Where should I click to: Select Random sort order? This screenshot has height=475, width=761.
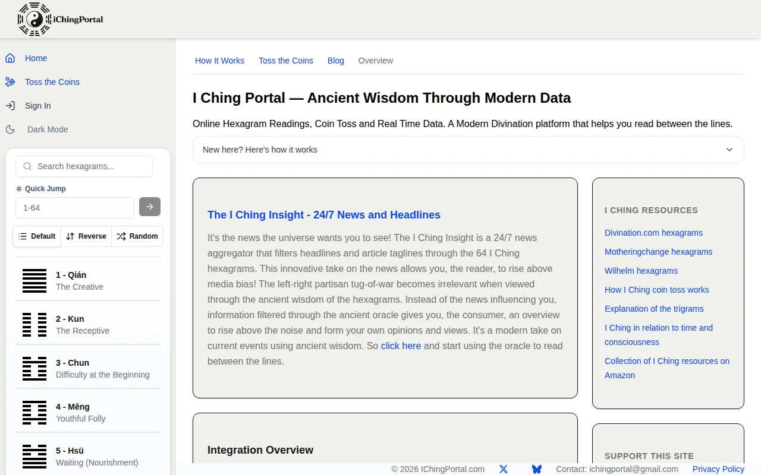point(137,236)
